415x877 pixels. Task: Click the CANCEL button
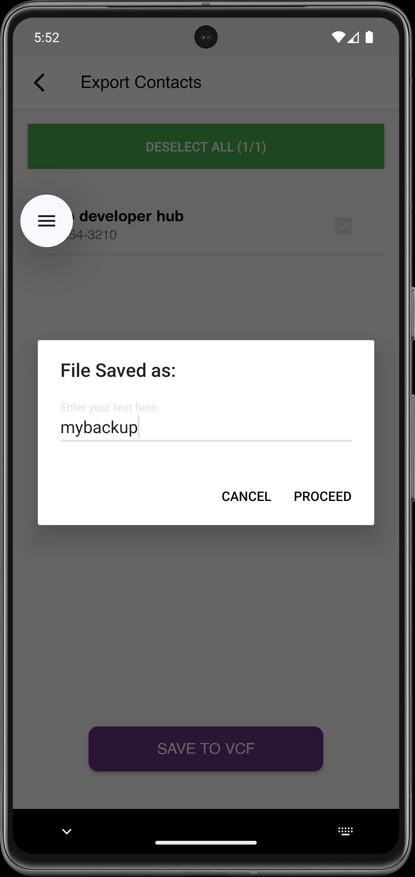(246, 496)
